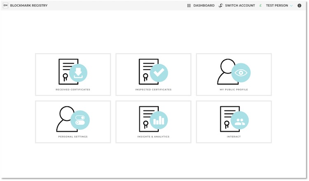The image size is (309, 181).
Task: Click the BM logo in header
Action: 5,6
